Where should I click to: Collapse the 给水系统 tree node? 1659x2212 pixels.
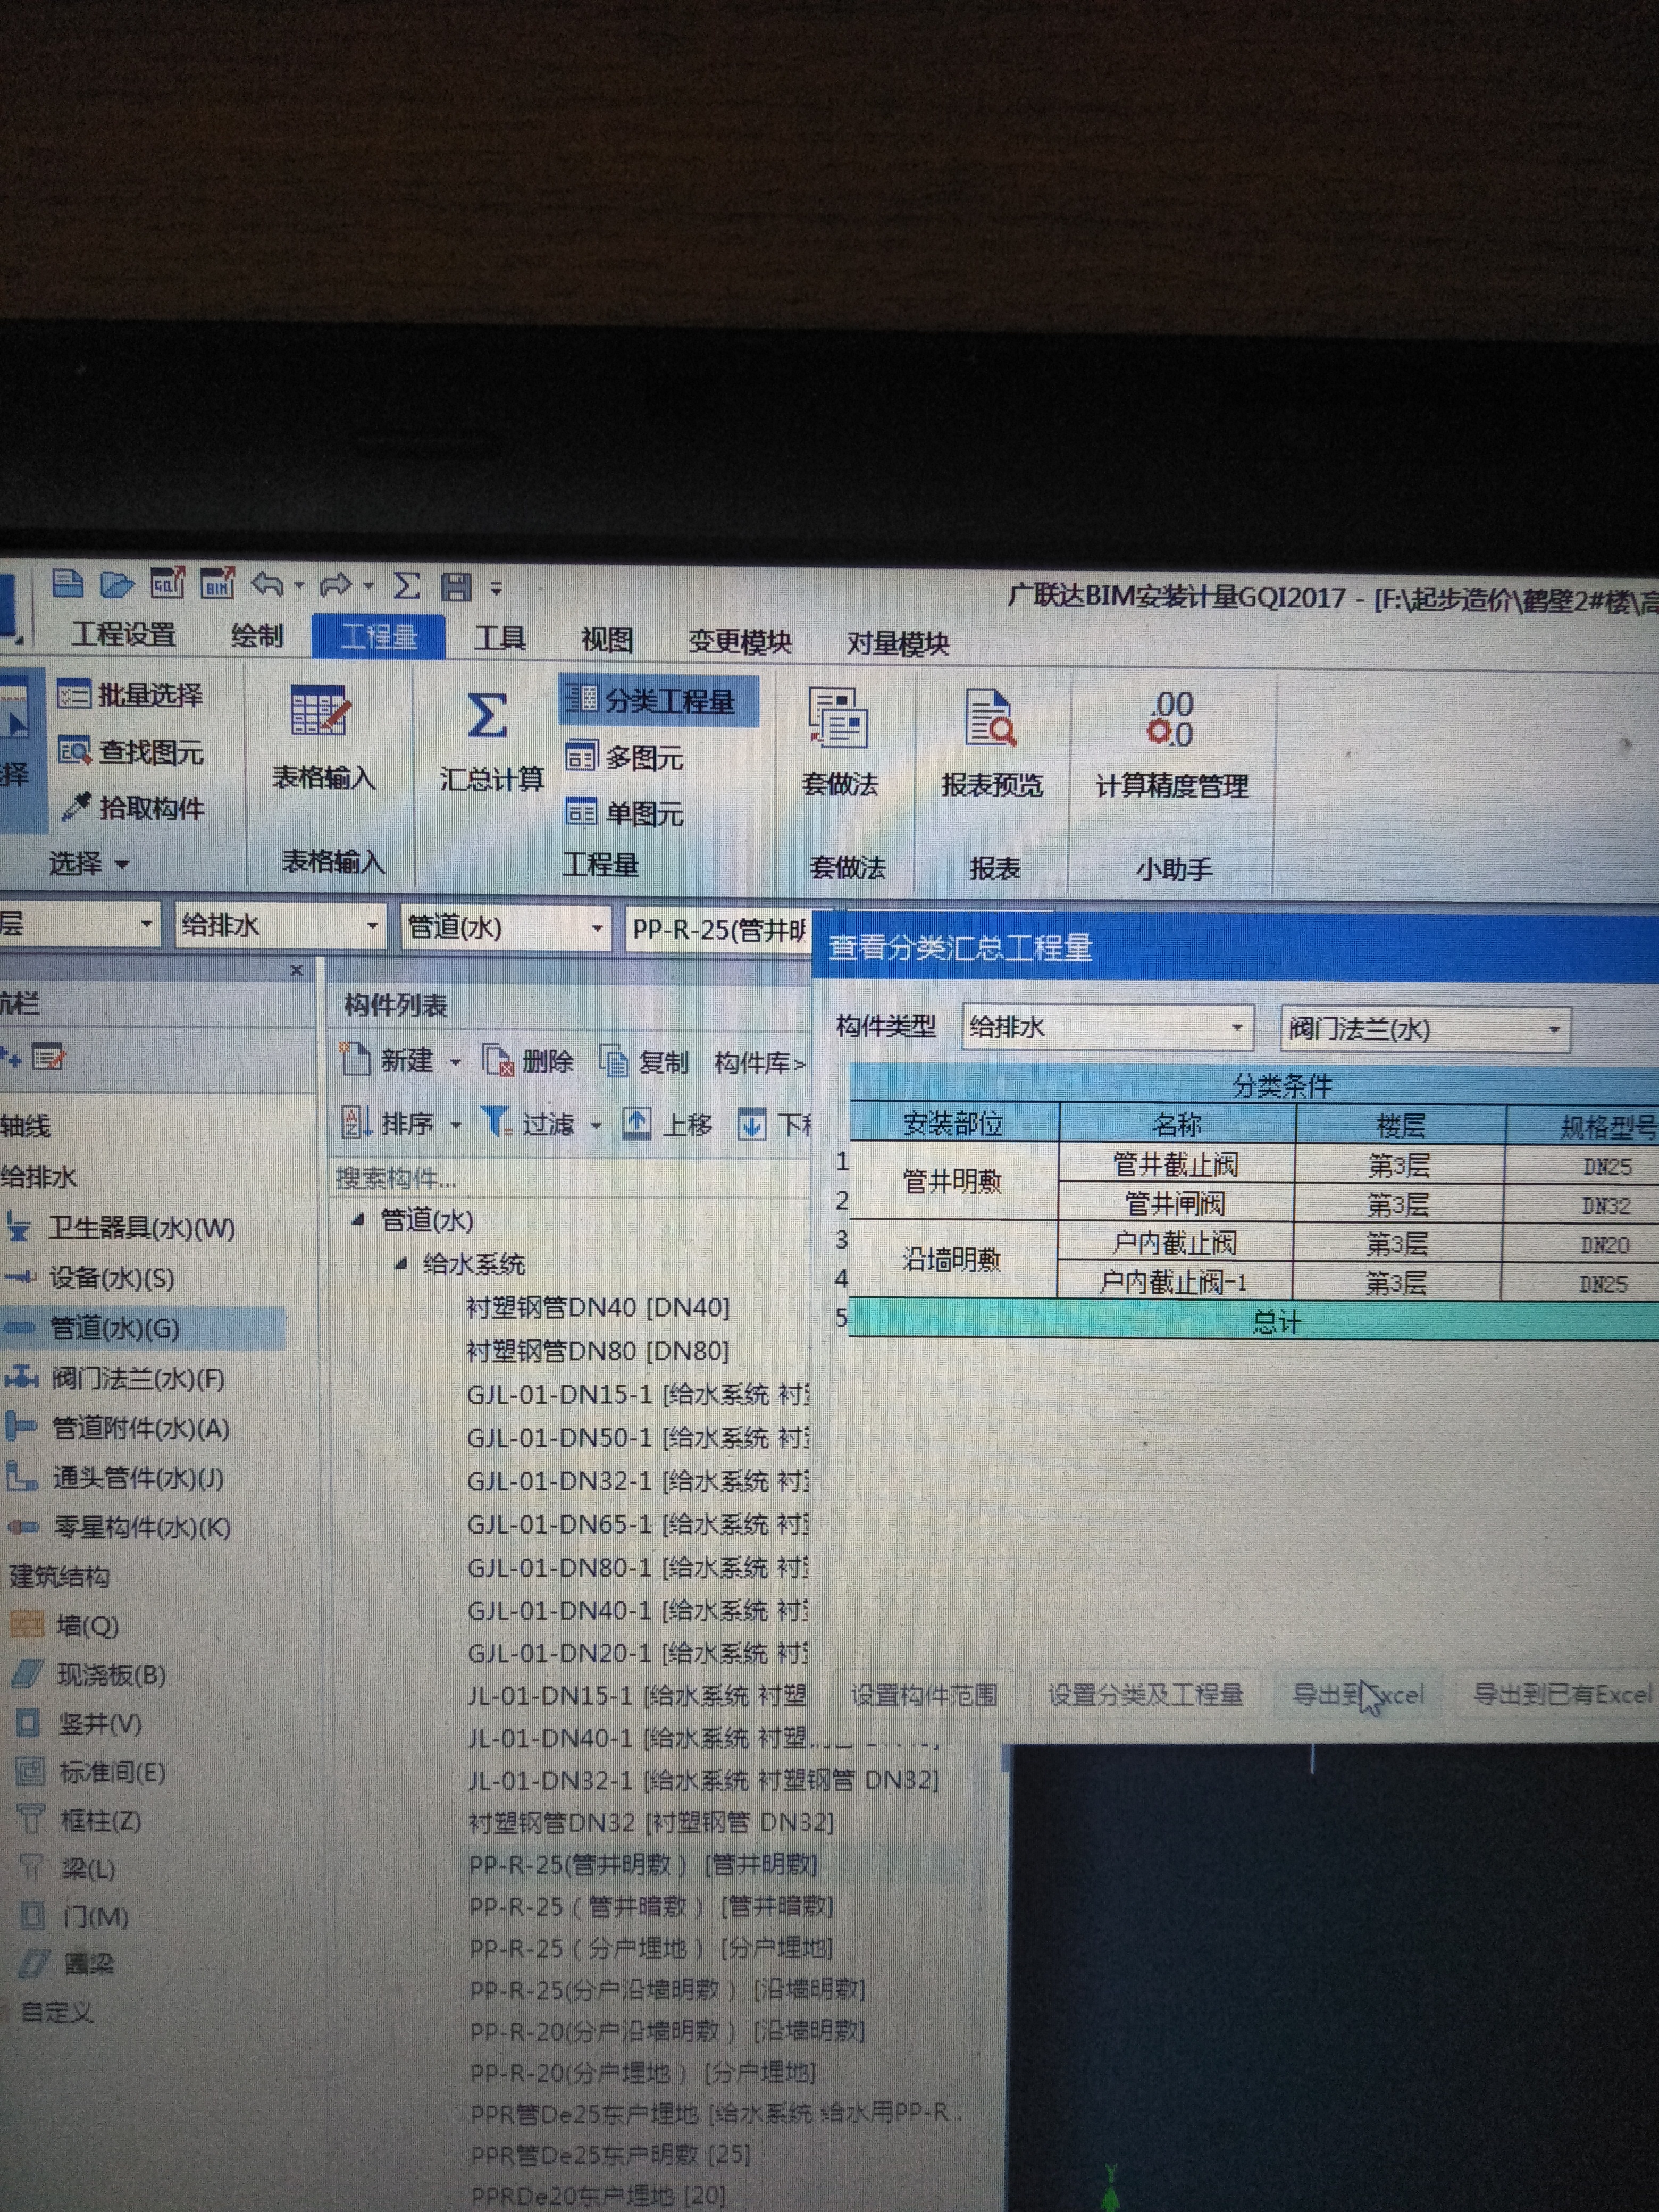401,1263
